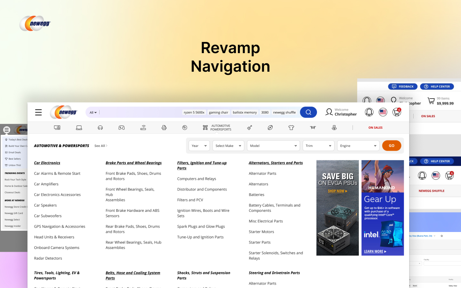Open the Engine dropdown
Viewport: 461px width, 288px height.
click(358, 146)
